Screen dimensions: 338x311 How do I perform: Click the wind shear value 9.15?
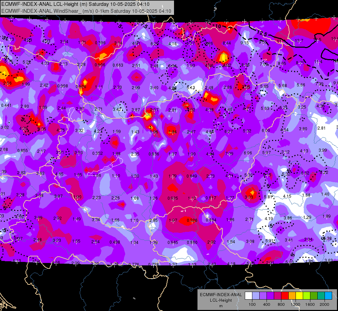245,43
